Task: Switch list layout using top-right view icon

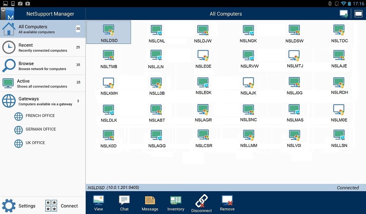Action: (x=358, y=13)
